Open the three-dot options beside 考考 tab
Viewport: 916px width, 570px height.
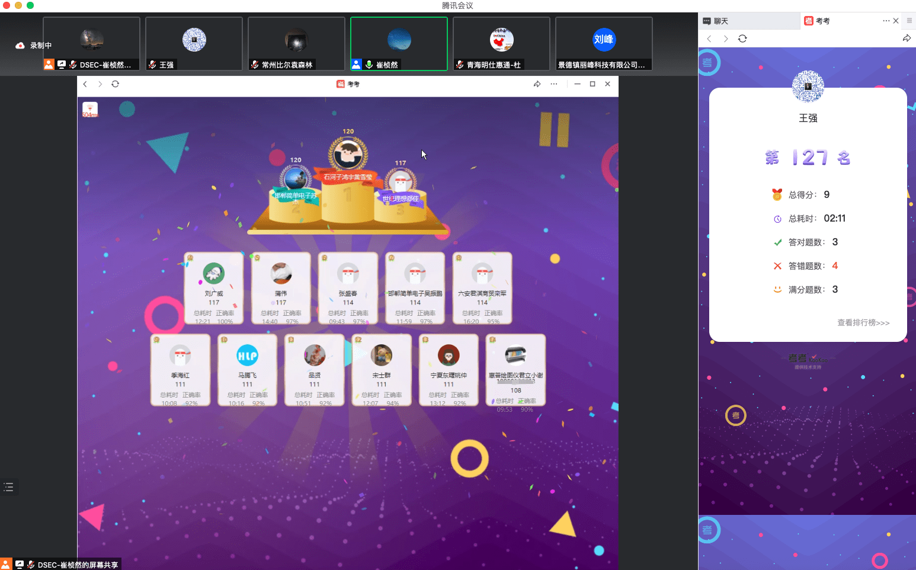tap(886, 21)
